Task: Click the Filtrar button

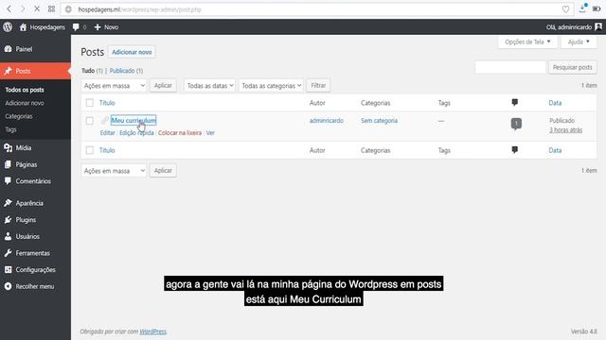Action: coord(318,85)
